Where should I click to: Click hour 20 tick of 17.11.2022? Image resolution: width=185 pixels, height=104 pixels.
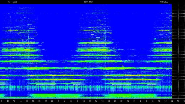coord(39,101)
